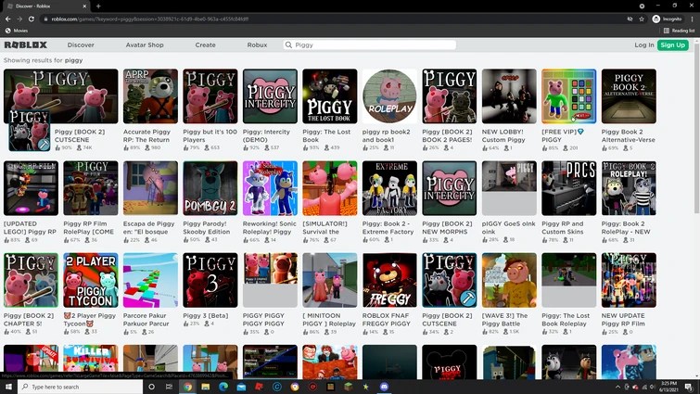Screen dimensions: 700x394
Task: Open Piggy 3 [Beta] thumbnail
Action: (x=210, y=280)
